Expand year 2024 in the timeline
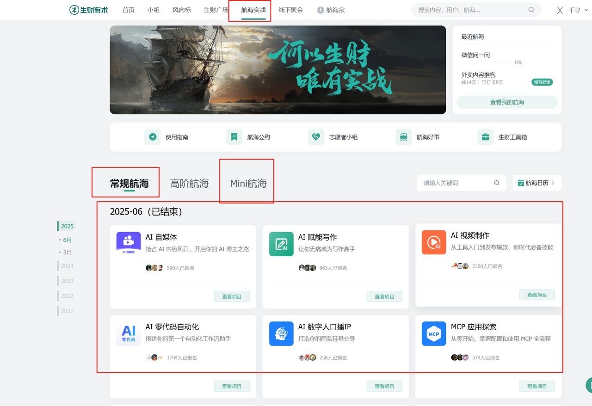Screen dimensions: 592x406 (67, 266)
